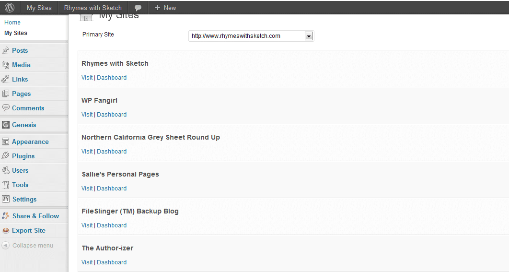Open the Appearance menu label
This screenshot has height=272, width=509.
(x=30, y=142)
